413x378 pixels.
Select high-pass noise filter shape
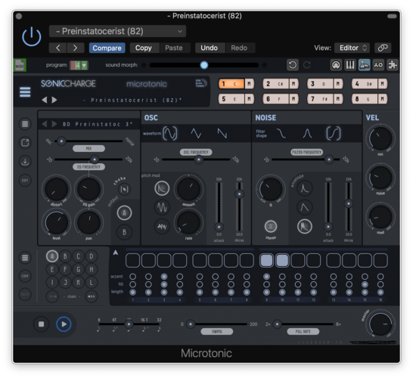334,134
